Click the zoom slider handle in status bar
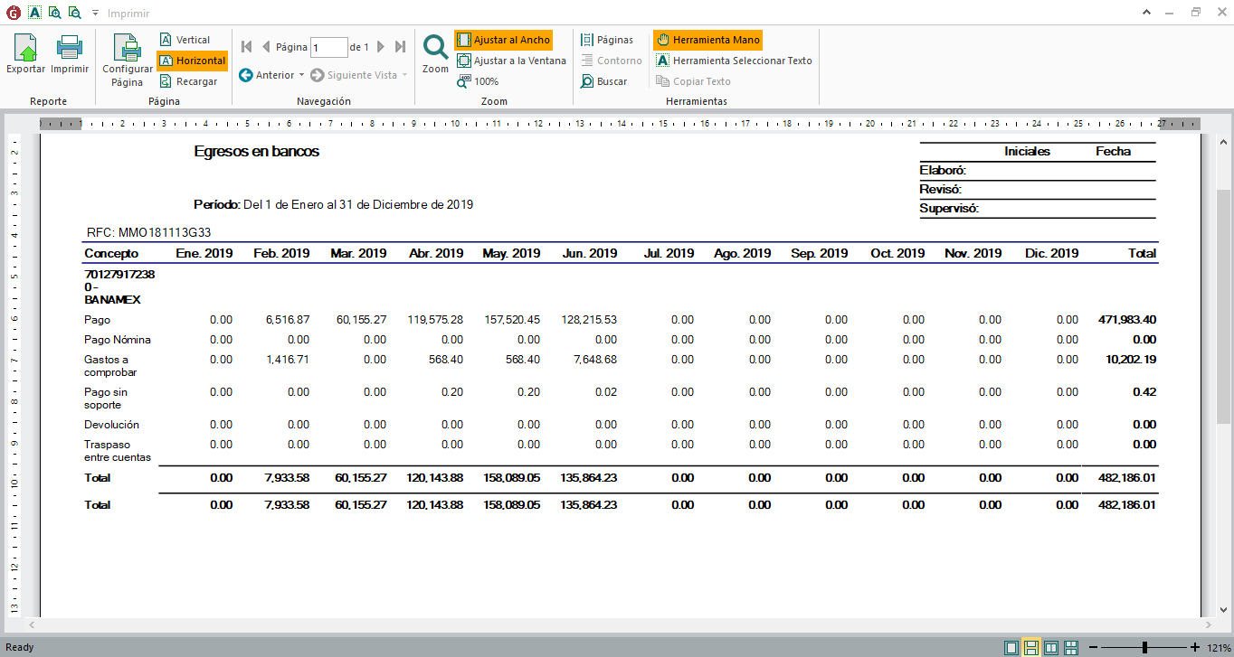The width and height of the screenshot is (1234, 657). click(x=1145, y=647)
